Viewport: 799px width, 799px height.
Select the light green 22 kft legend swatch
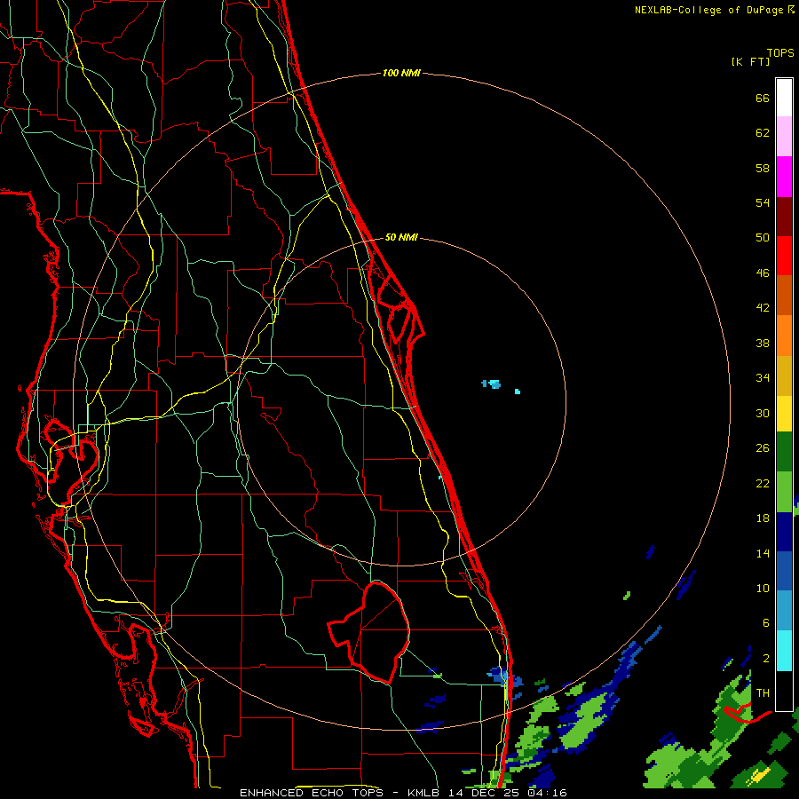784,492
